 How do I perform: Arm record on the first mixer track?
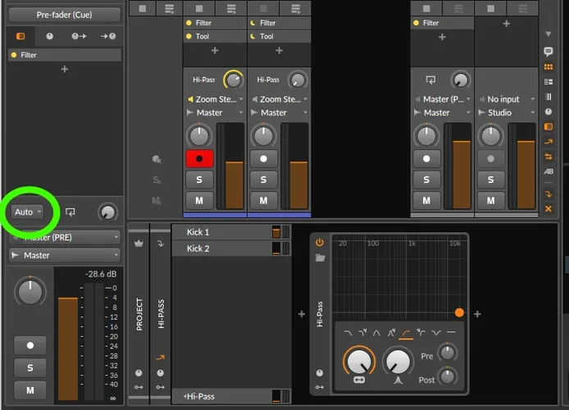tap(198, 158)
